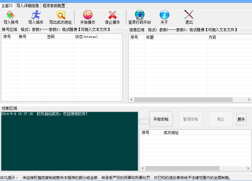Screen dimensions: 252x181
Task: Start operation with the 开始操作 play icon
Action: click(88, 15)
